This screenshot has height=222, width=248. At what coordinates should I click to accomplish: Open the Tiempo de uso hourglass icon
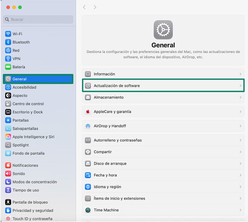tap(8, 190)
